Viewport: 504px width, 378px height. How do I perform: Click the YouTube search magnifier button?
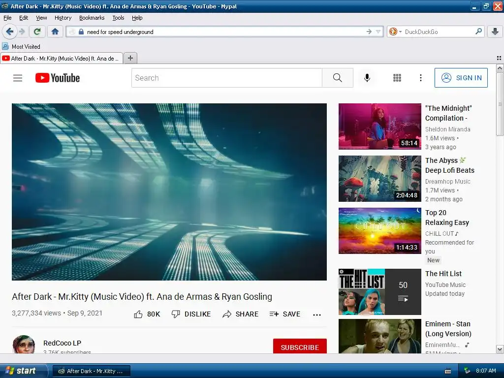(x=338, y=78)
